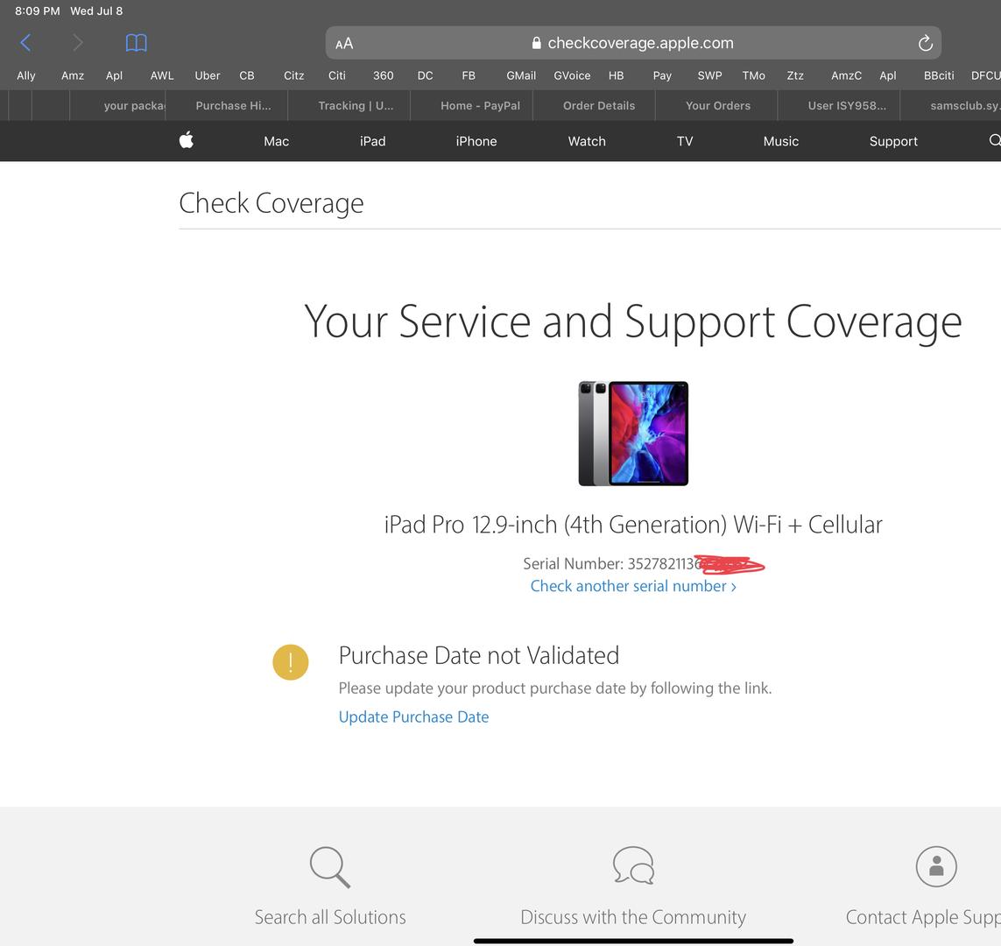Open the Apple site search magnifier
This screenshot has width=1001, height=946.
[x=995, y=140]
